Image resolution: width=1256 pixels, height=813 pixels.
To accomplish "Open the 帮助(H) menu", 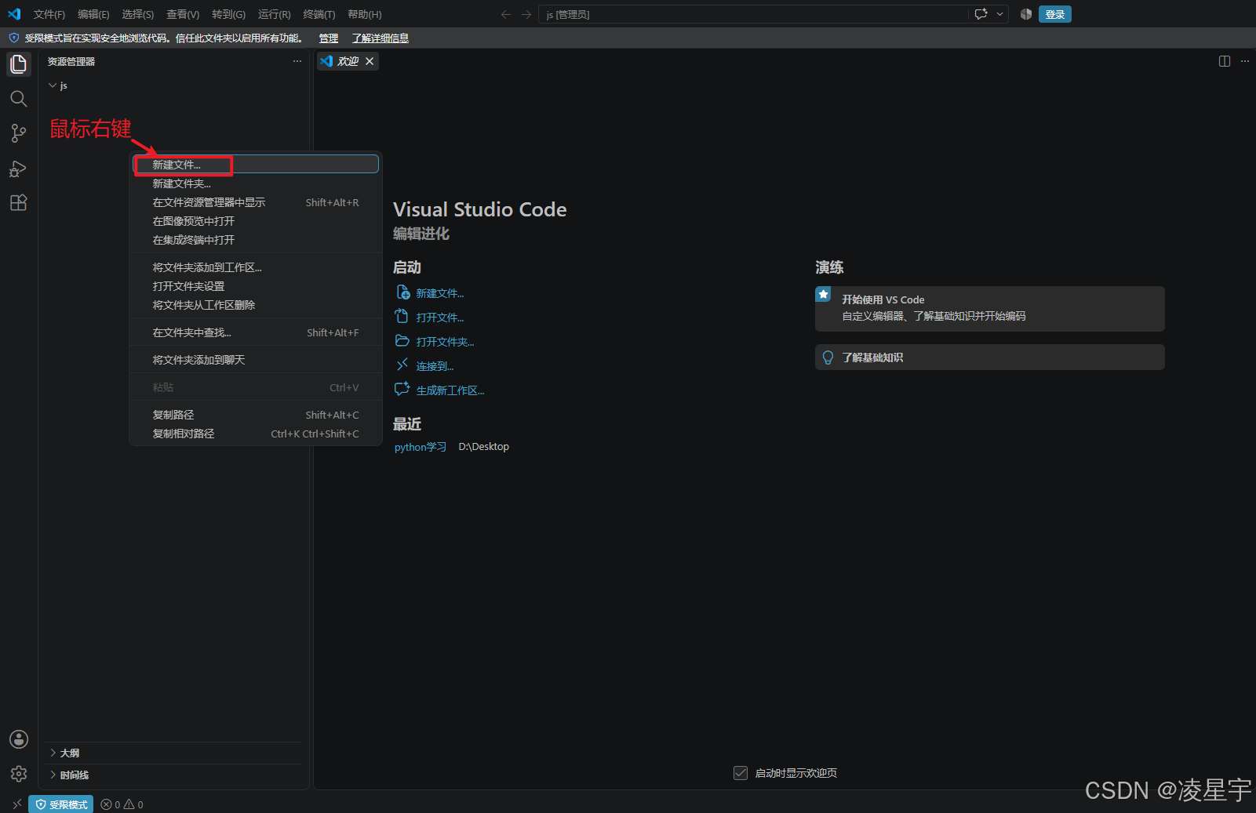I will pos(364,14).
